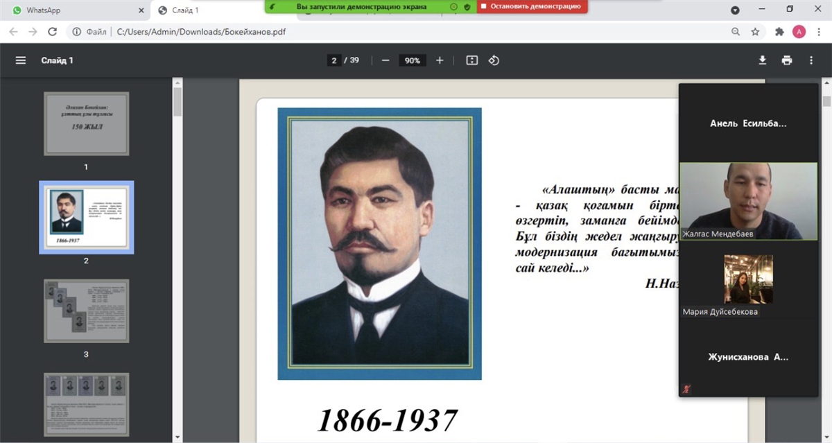Click the muted microphone icon

click(686, 389)
